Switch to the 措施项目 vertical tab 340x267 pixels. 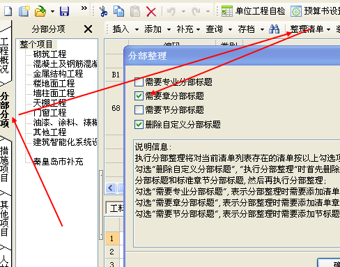(x=5, y=164)
